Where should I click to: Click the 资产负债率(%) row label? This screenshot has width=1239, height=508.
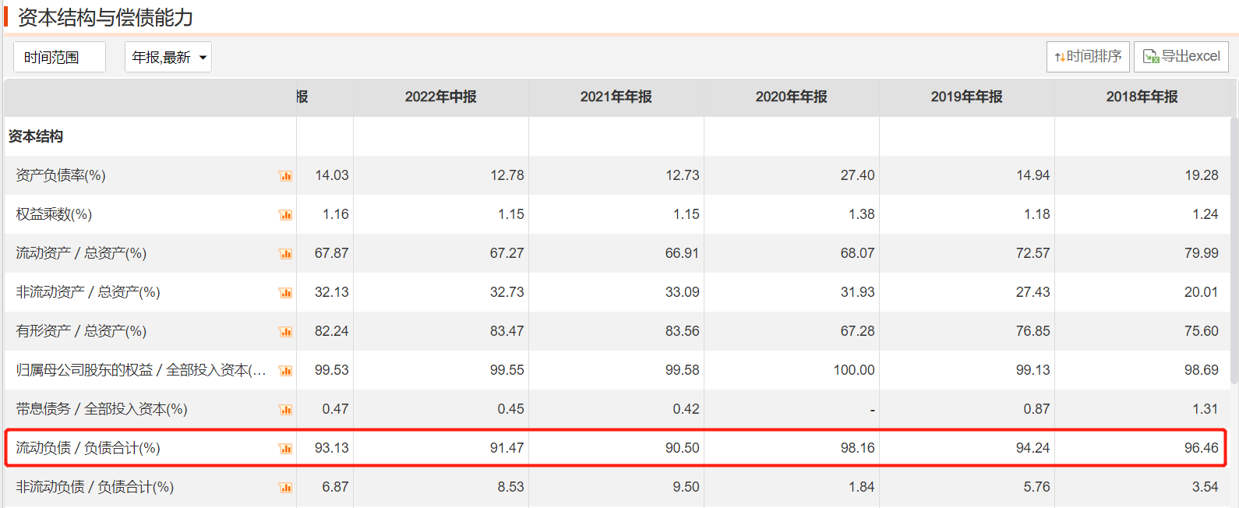pos(61,175)
